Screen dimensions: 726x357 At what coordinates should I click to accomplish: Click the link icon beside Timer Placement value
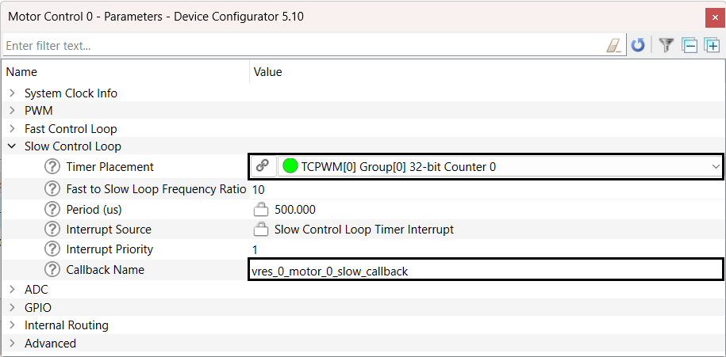point(263,166)
